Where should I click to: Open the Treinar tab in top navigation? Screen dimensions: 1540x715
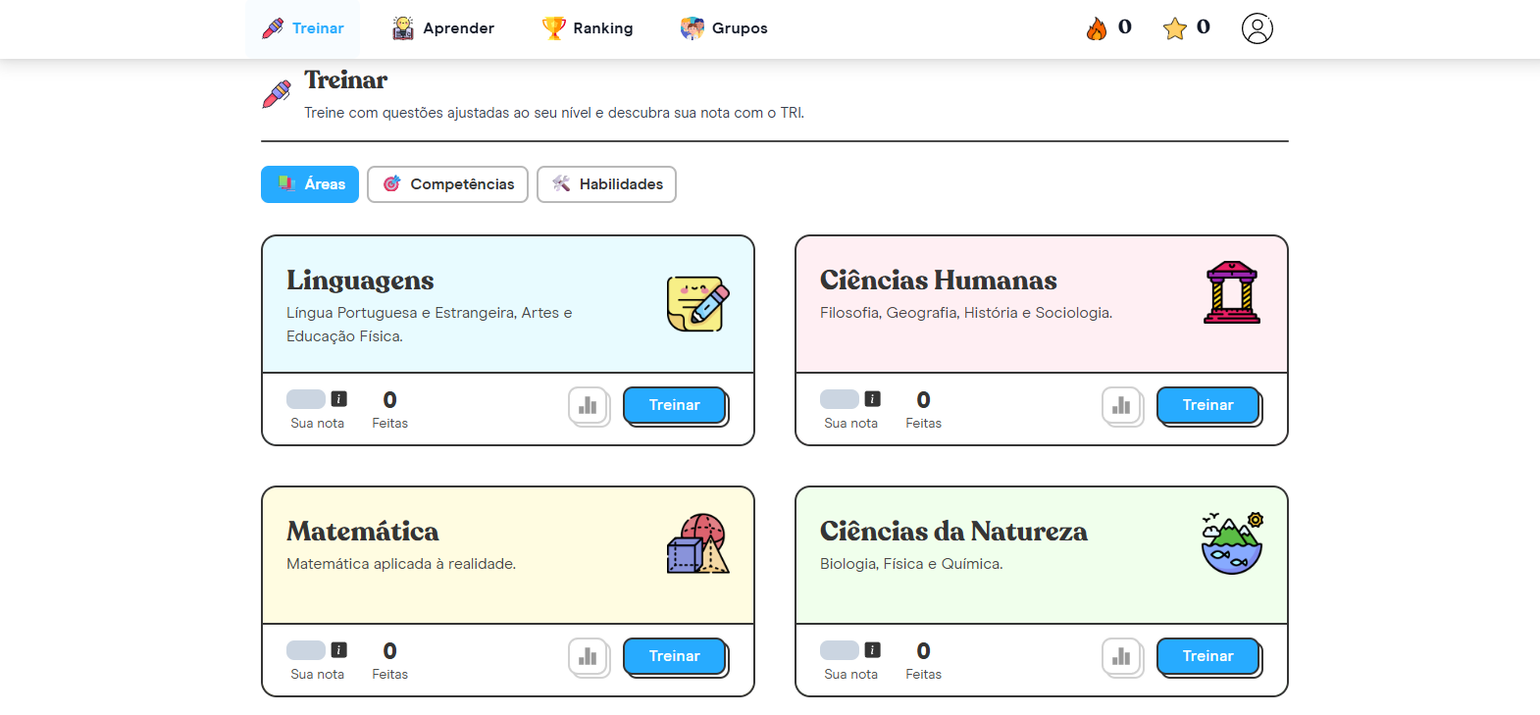click(303, 28)
